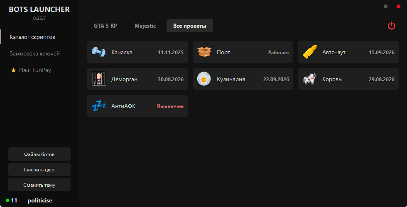
Task: Click the Сменить цвет button
Action: click(x=39, y=169)
